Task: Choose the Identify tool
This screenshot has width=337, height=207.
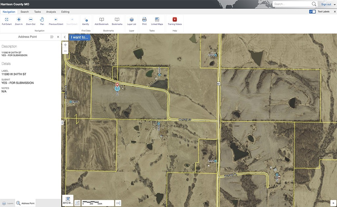Action: [x=86, y=21]
